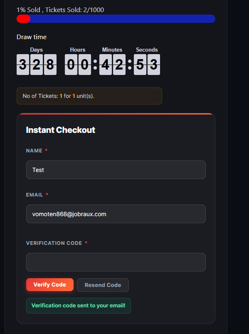Click the 'Tickets Sold: 2/1000' text
Image resolution: width=249 pixels, height=334 pixels.
tap(75, 10)
